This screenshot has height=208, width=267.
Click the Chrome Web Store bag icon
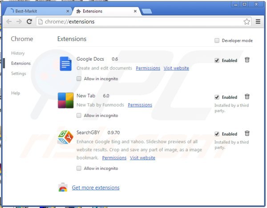tap(63, 187)
